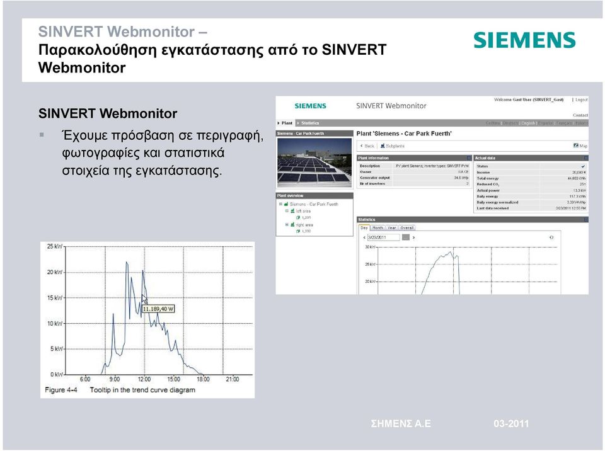Collapse the right area tree node
Image resolution: width=605 pixels, height=451 pixels.
(287, 224)
